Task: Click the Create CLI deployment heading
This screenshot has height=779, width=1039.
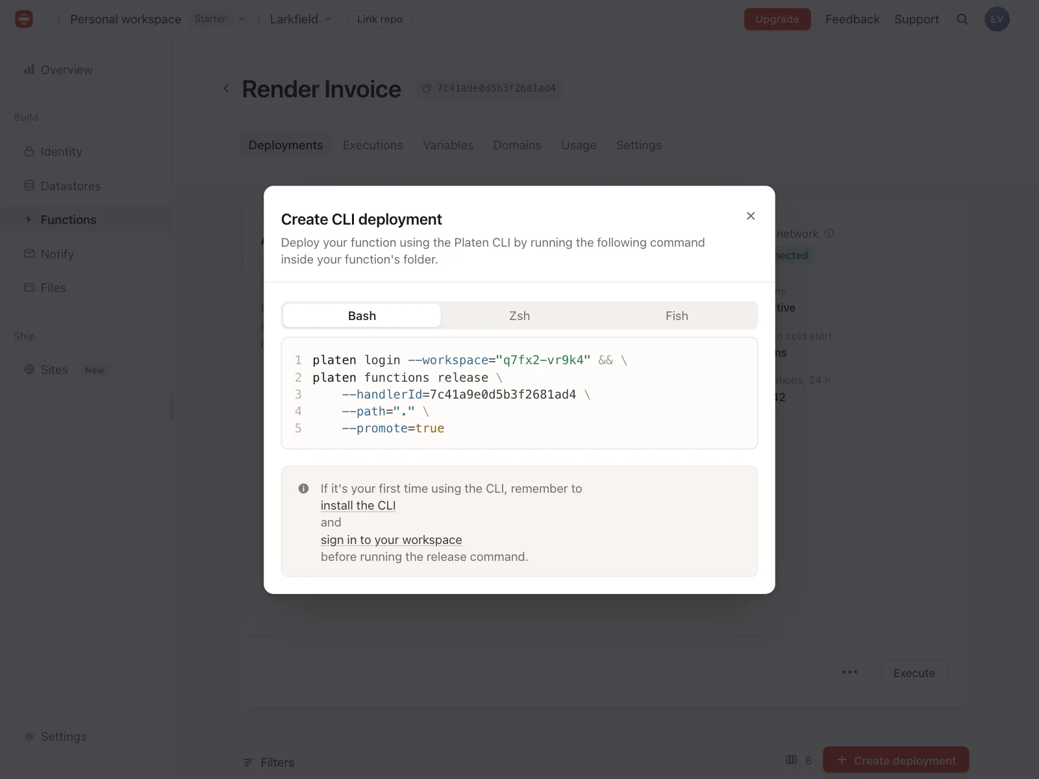Action: coord(361,219)
